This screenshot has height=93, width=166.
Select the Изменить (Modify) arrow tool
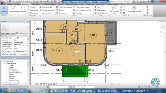tap(4, 10)
